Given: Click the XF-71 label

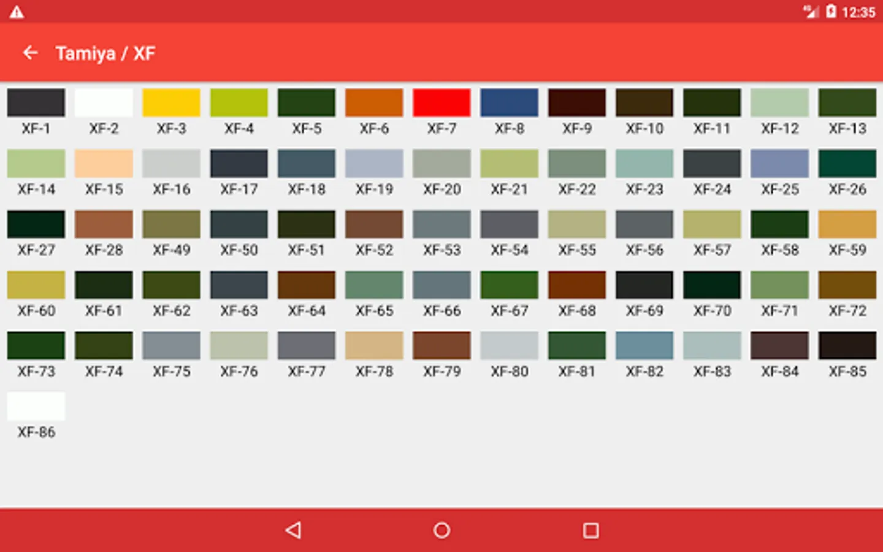Looking at the screenshot, I should click(779, 311).
